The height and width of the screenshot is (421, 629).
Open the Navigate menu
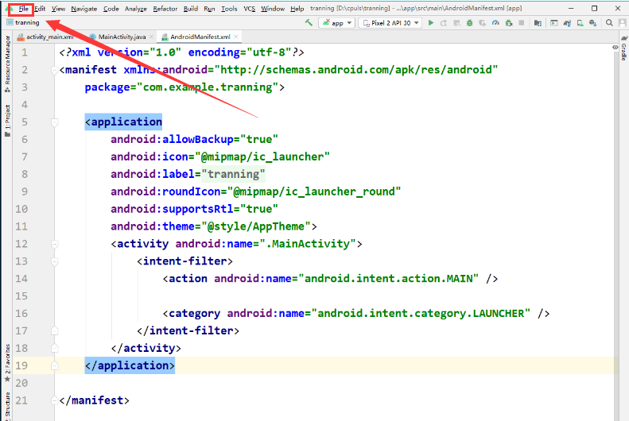[83, 9]
